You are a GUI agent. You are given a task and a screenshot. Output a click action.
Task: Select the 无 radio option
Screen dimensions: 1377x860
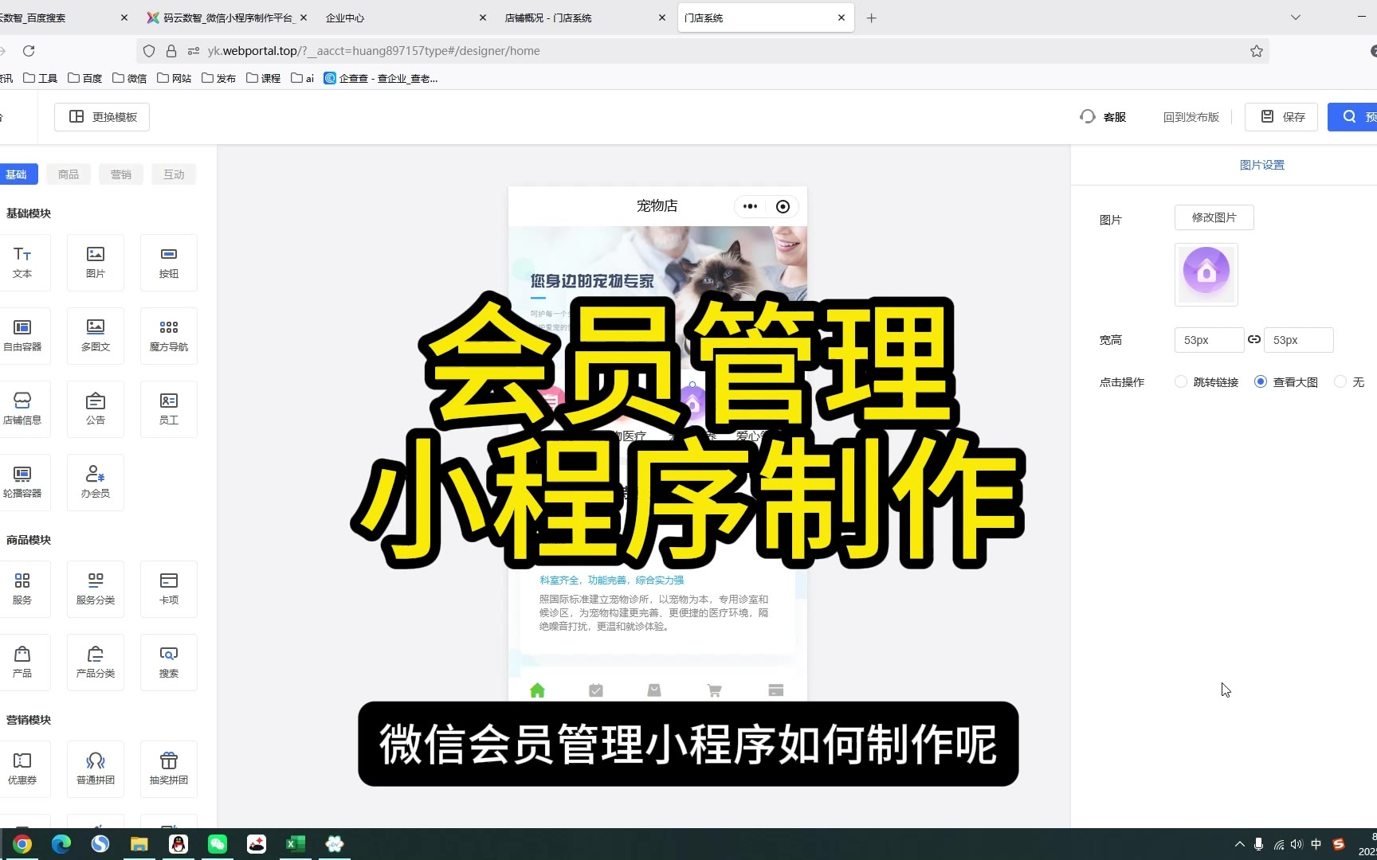(x=1340, y=381)
